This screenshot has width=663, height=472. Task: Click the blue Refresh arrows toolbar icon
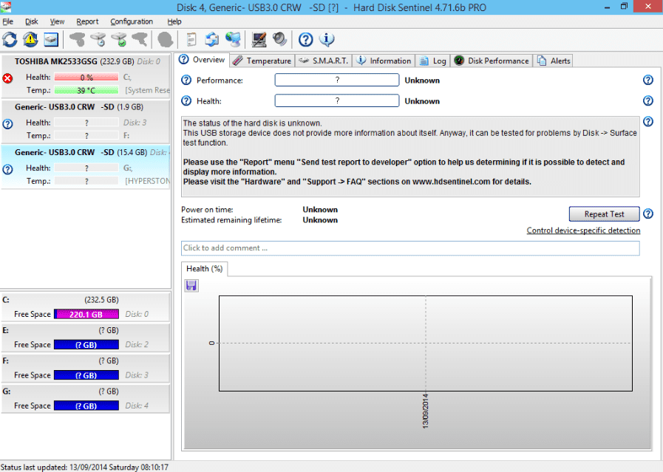pos(10,40)
